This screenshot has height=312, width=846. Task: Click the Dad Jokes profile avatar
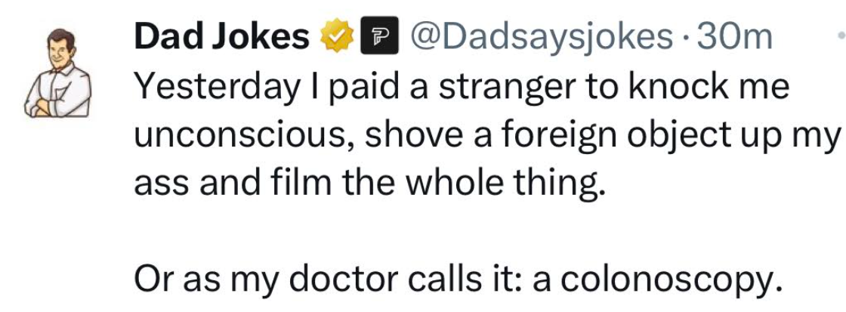click(x=59, y=72)
